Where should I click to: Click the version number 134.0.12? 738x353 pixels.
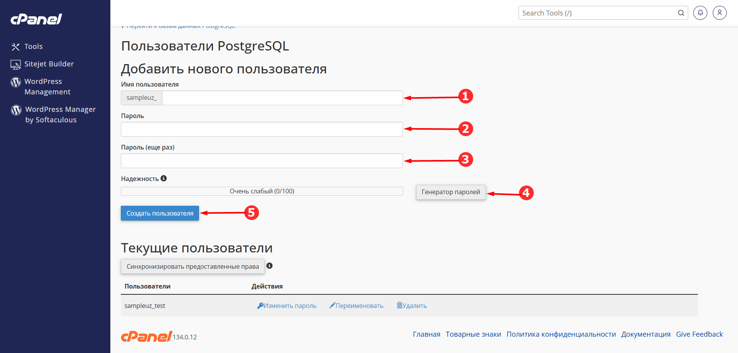pos(185,337)
